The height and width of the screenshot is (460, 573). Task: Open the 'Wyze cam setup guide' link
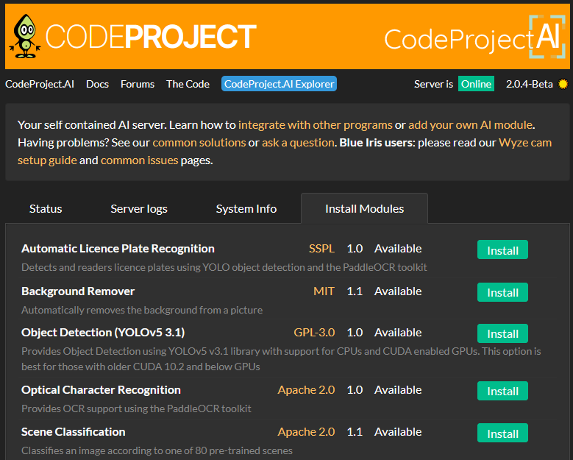[x=525, y=143]
